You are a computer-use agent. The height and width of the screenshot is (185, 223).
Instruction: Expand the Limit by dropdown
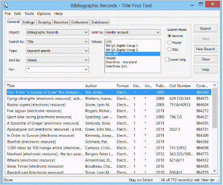pos(158,32)
